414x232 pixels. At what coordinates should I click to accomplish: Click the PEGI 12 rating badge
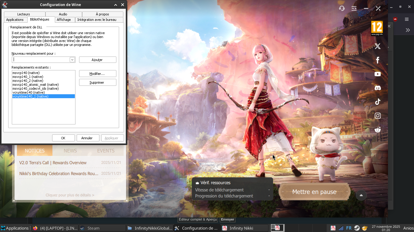tap(377, 28)
